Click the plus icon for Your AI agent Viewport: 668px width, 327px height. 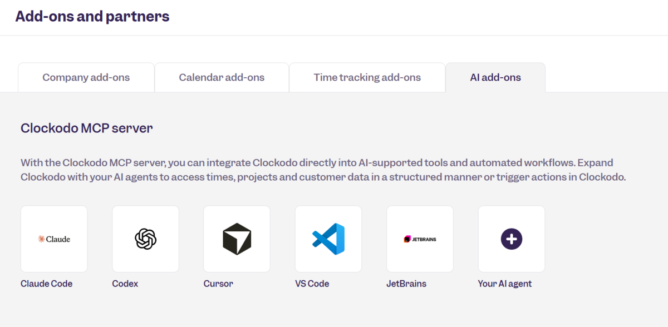[x=512, y=239]
